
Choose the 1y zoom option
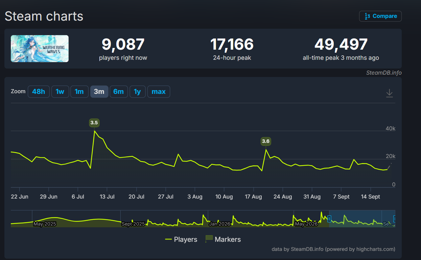pos(137,92)
